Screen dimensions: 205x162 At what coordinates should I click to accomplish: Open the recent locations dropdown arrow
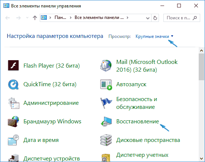tap(27, 18)
